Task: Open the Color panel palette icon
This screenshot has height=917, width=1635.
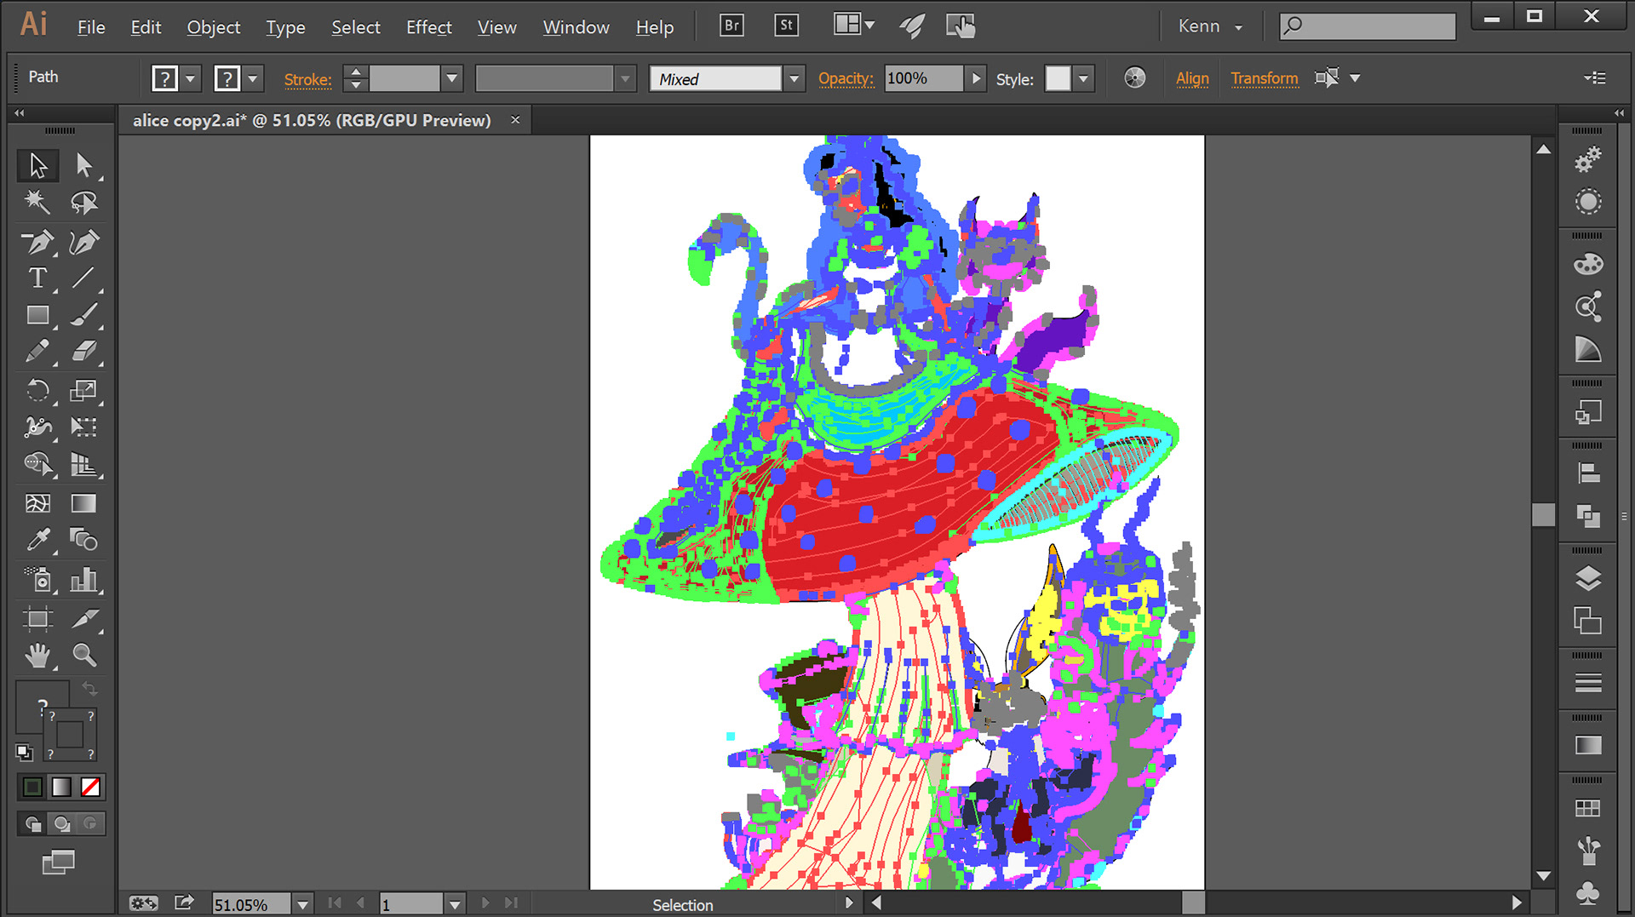Action: [x=1588, y=264]
